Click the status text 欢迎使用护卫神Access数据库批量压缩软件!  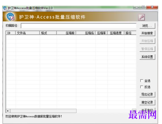(33, 117)
